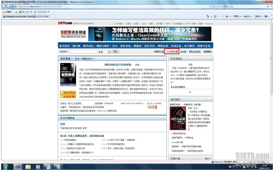Viewport: 273px width, 170px height.
Task: Open the 安防修炼 book cover image
Action: click(68, 74)
